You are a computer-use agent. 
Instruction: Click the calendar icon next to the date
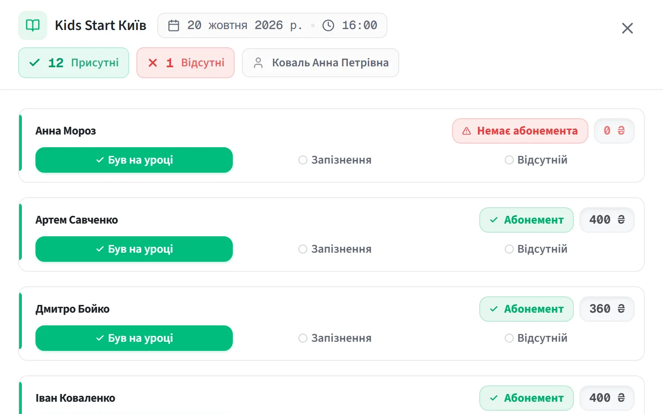174,25
